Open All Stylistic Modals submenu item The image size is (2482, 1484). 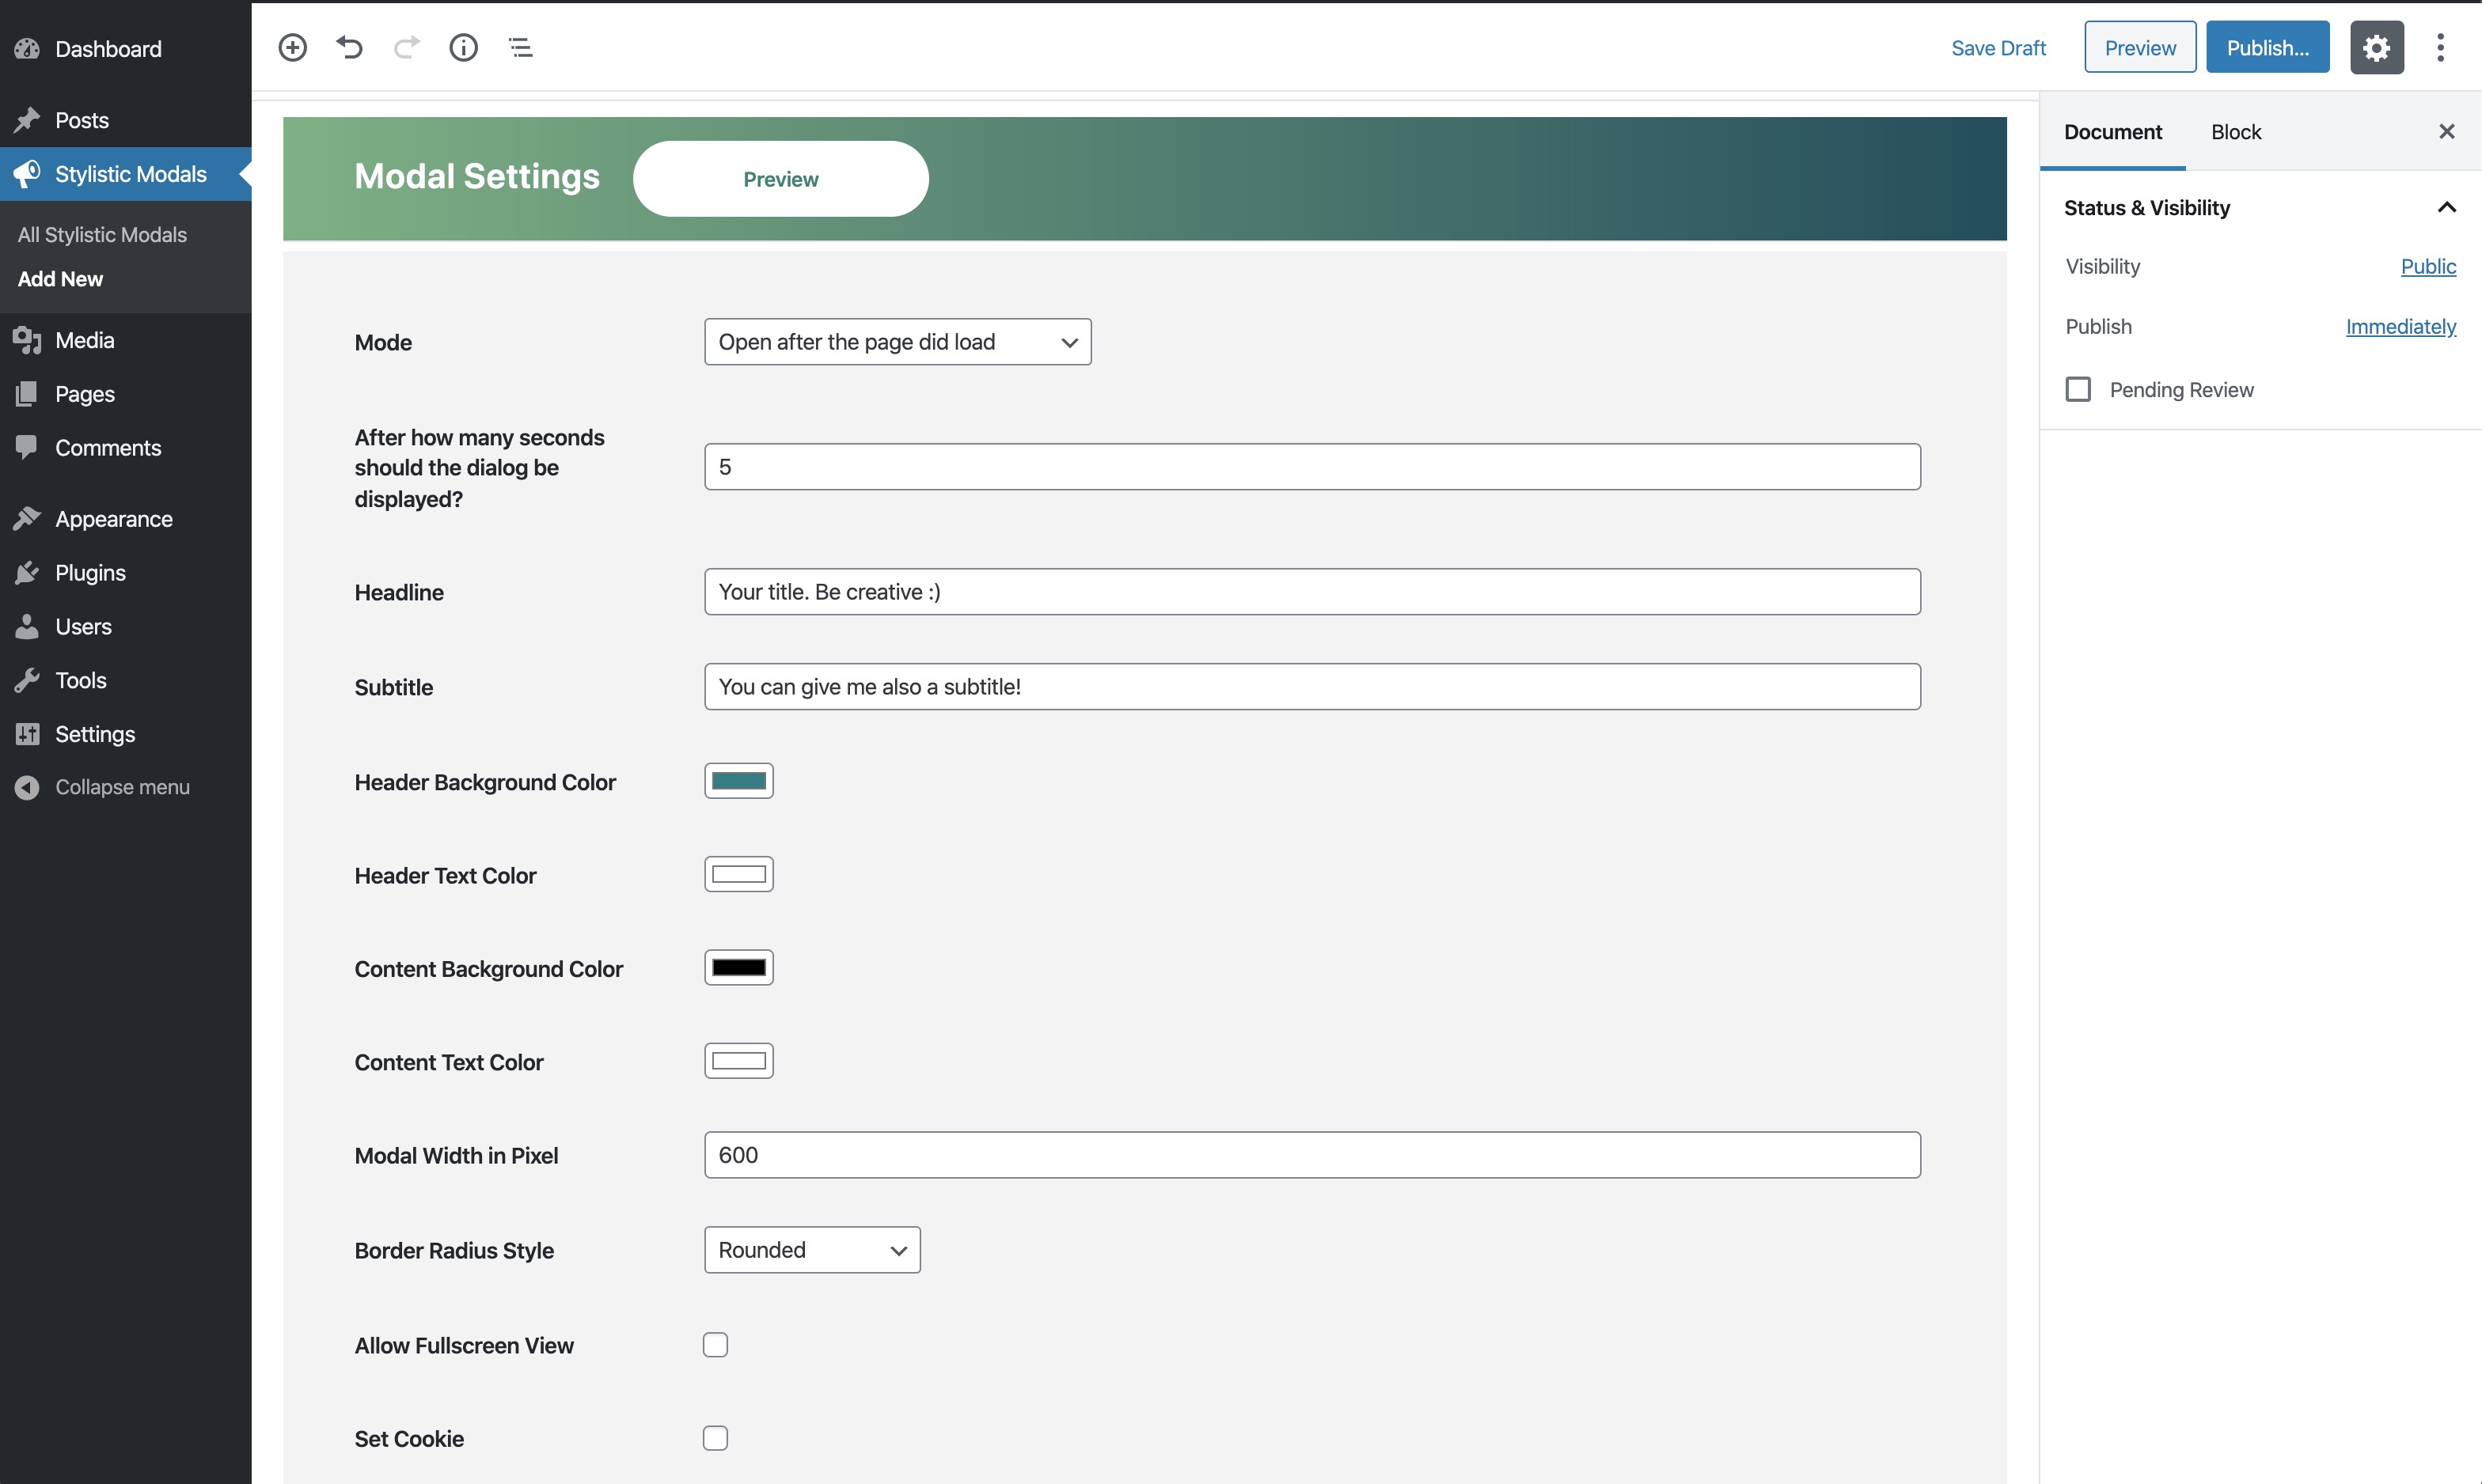click(x=102, y=235)
